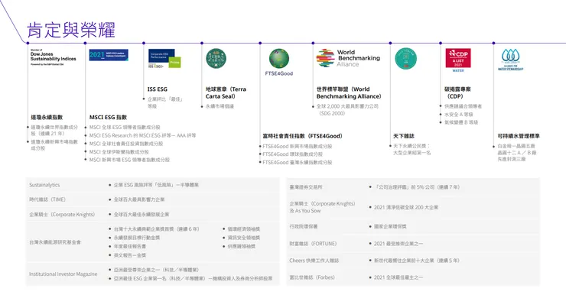Click the 年度最佳報告書 entry
Viewport: 566px width, 298px height.
(x=129, y=246)
